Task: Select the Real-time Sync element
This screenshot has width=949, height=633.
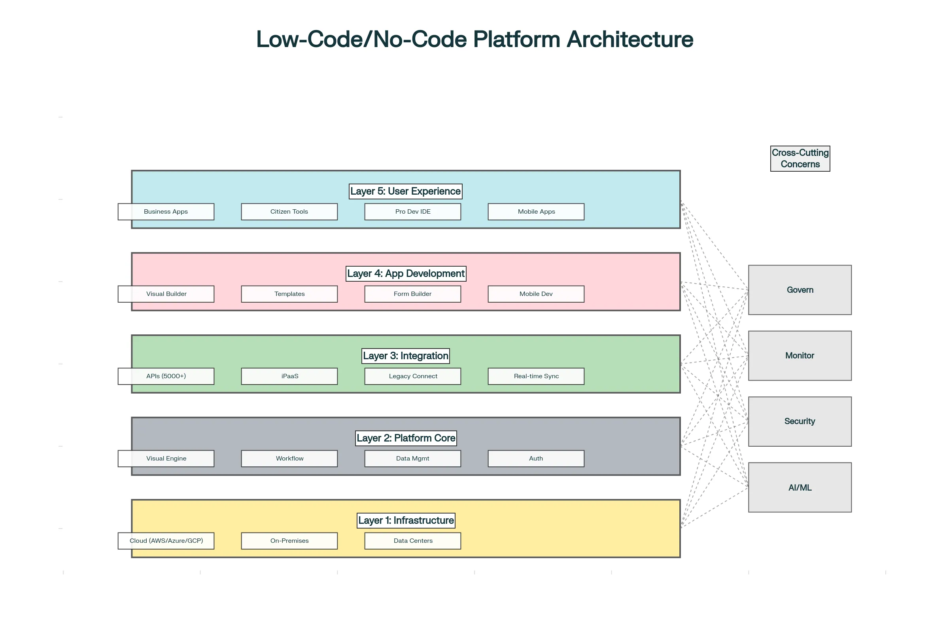Action: [x=535, y=376]
